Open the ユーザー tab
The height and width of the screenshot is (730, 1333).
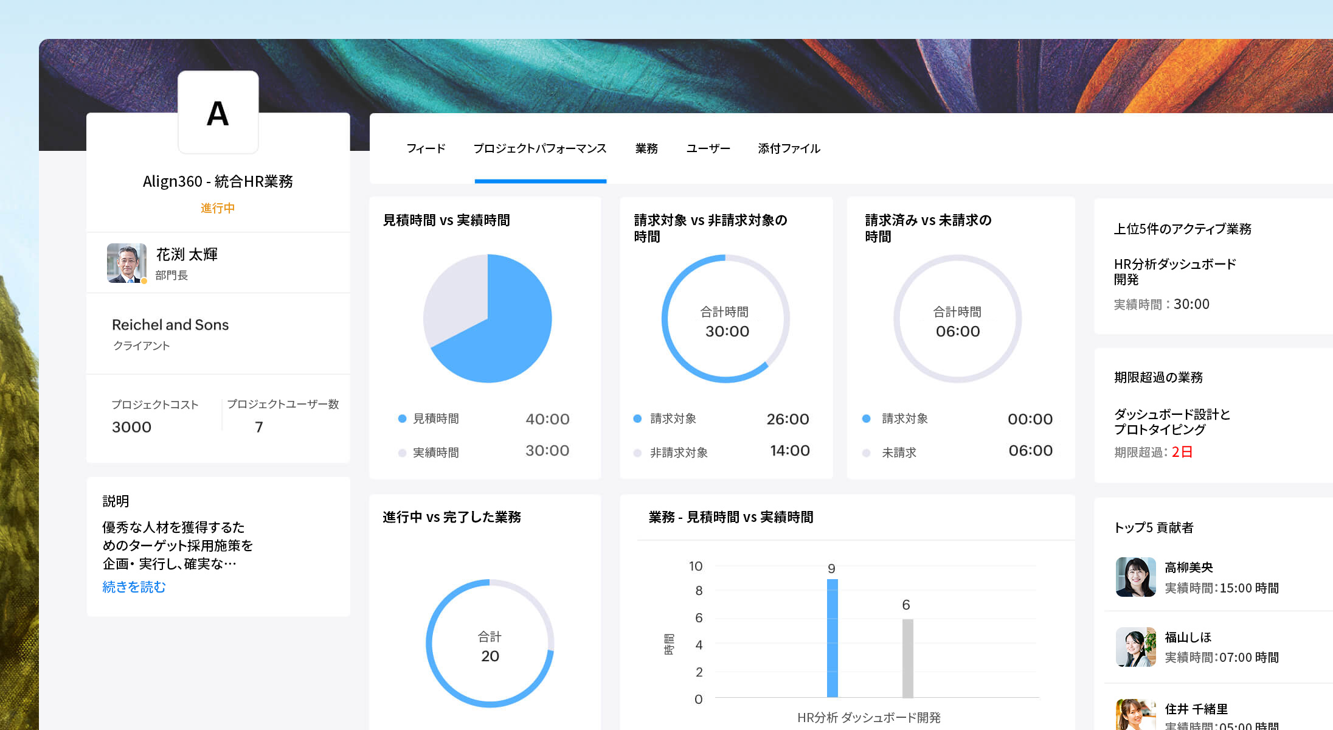(708, 148)
